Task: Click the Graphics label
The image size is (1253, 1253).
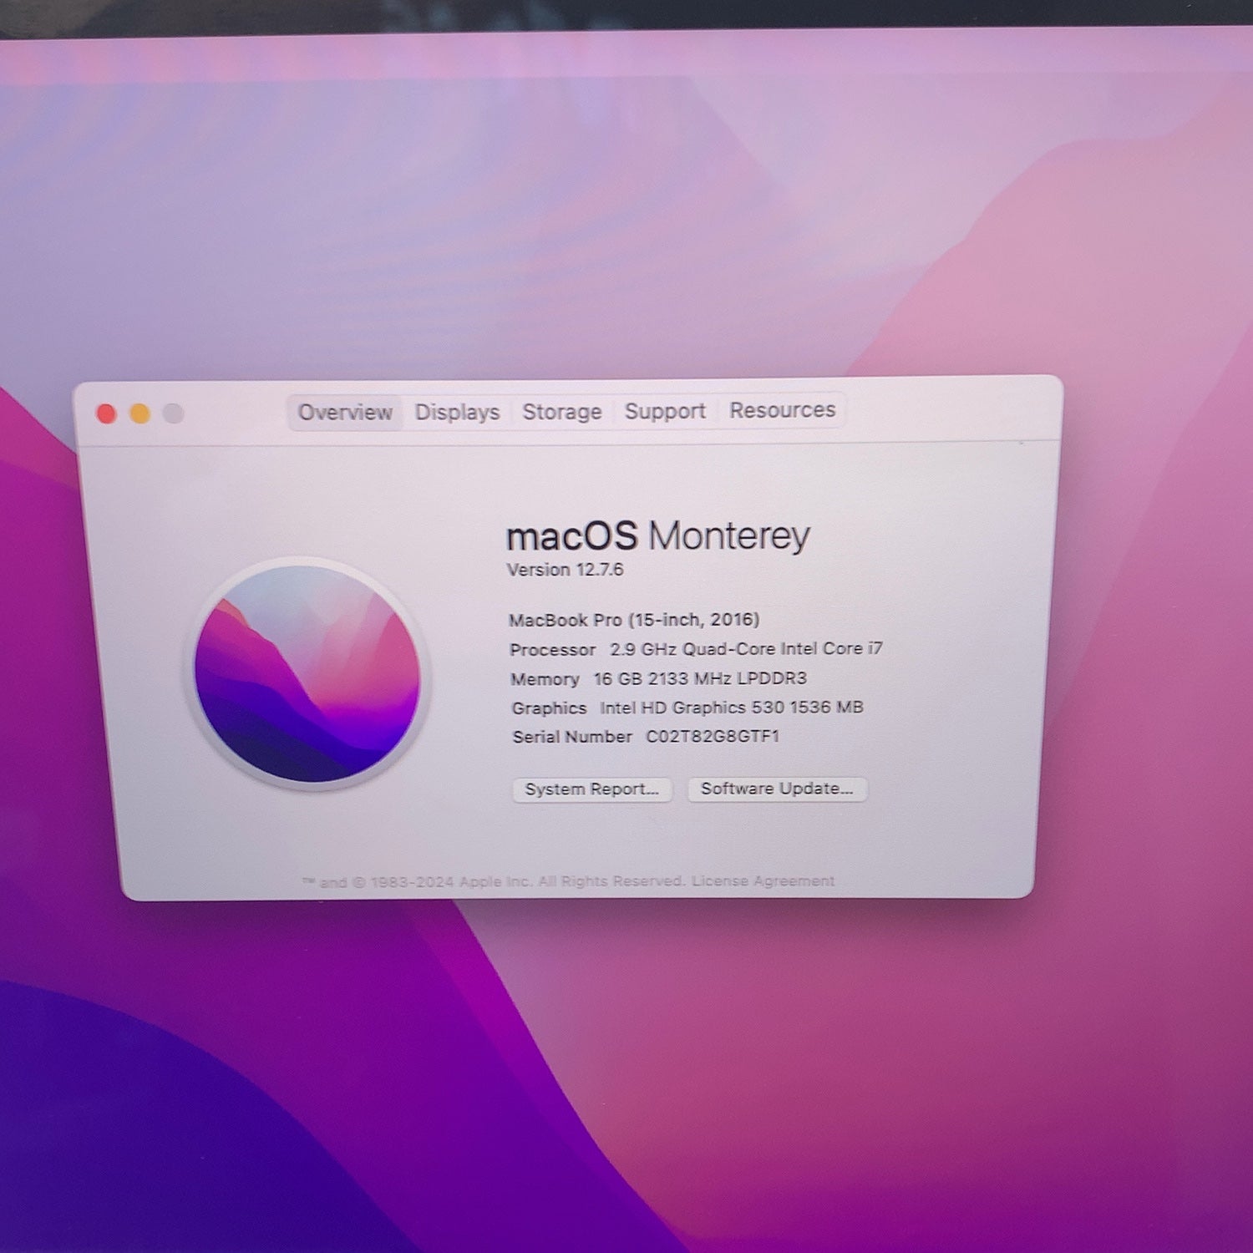Action: [549, 708]
